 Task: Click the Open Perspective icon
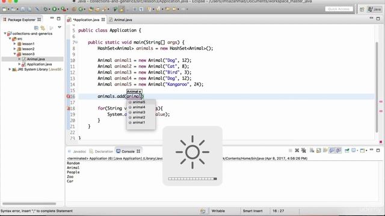coord(362,10)
